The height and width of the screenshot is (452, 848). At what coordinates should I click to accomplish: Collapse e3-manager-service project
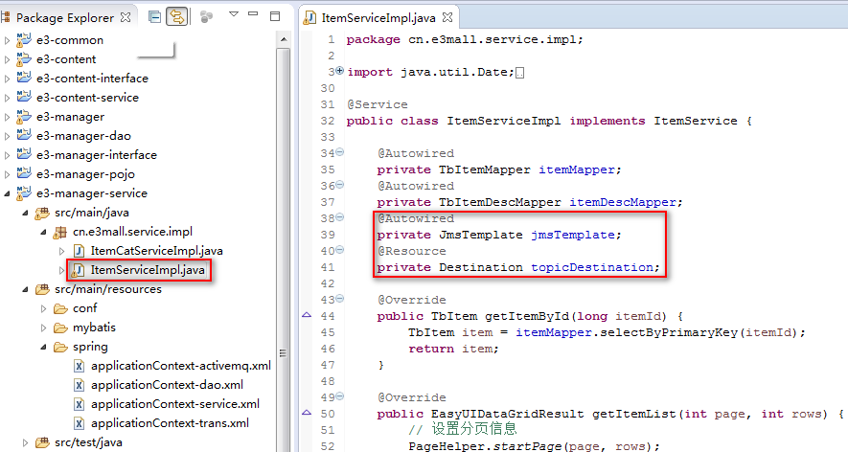[x=7, y=193]
